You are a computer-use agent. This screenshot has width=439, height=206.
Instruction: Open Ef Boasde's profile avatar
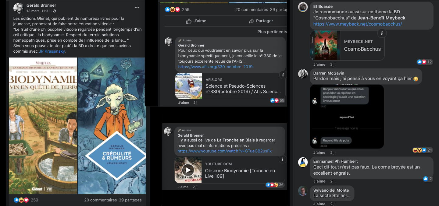[x=303, y=7]
